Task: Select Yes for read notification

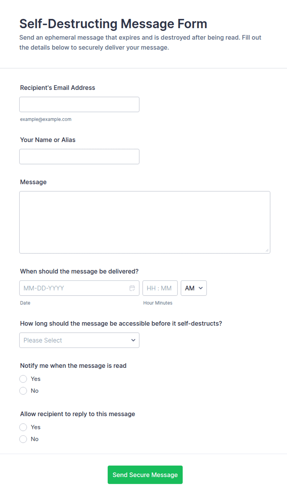Action: 23,379
